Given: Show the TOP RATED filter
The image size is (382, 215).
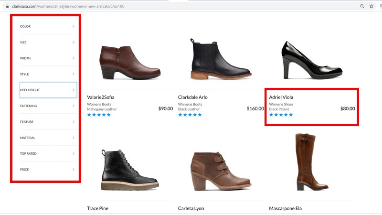Looking at the screenshot, I should [x=47, y=153].
